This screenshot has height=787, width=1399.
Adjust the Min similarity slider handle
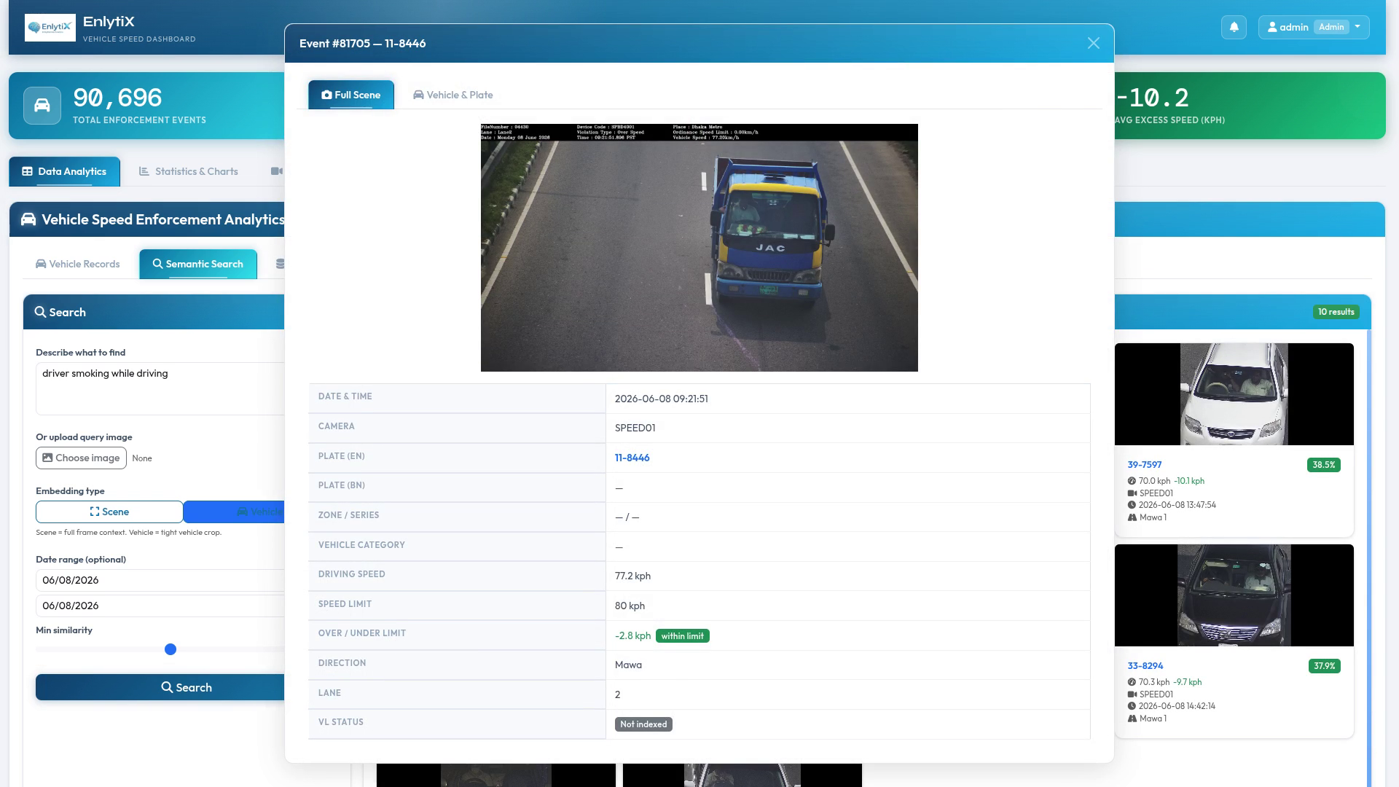click(171, 649)
